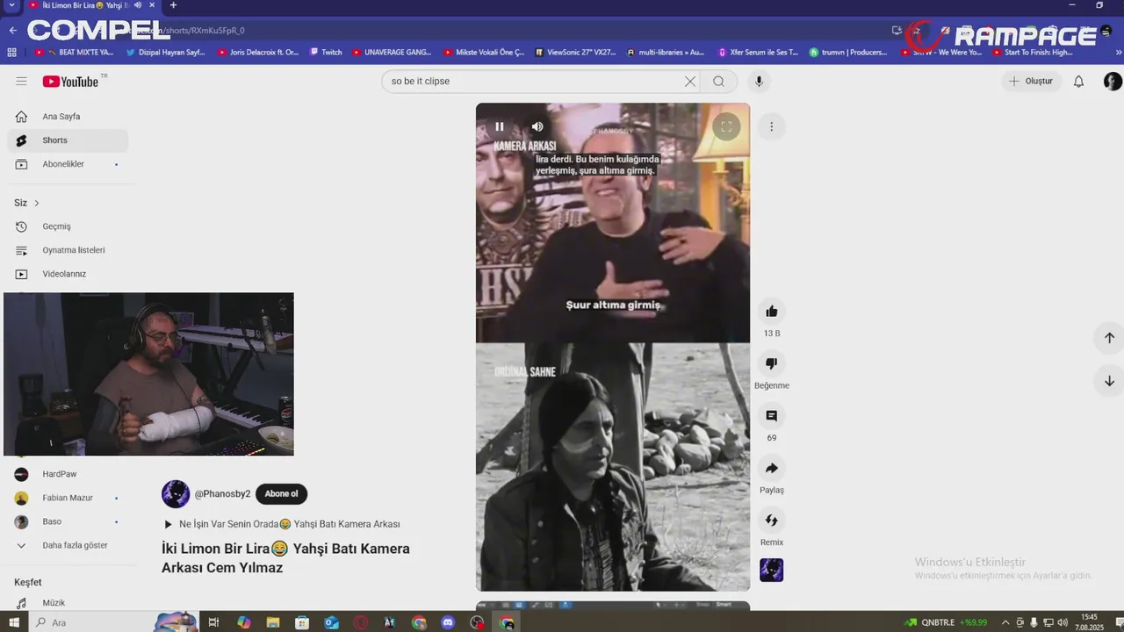1124x632 pixels.
Task: Click the @Phanosby2 channel avatar
Action: (176, 494)
